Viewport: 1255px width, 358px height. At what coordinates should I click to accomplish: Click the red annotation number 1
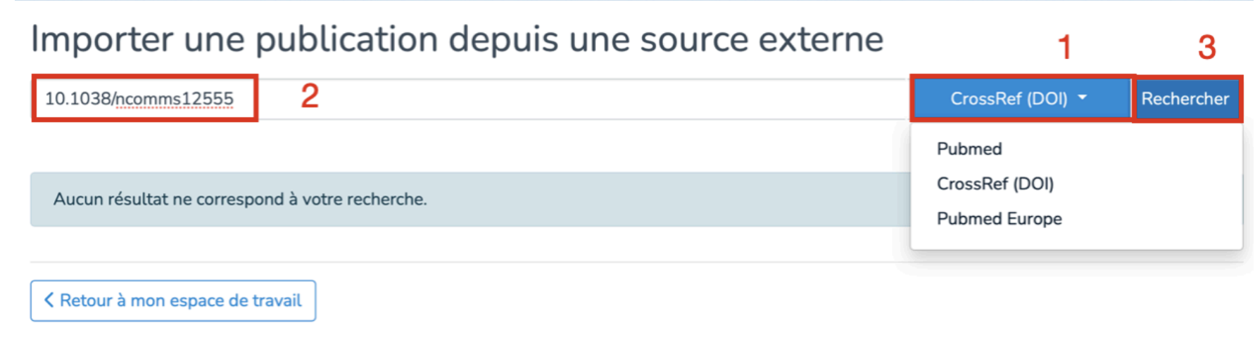[x=1064, y=48]
